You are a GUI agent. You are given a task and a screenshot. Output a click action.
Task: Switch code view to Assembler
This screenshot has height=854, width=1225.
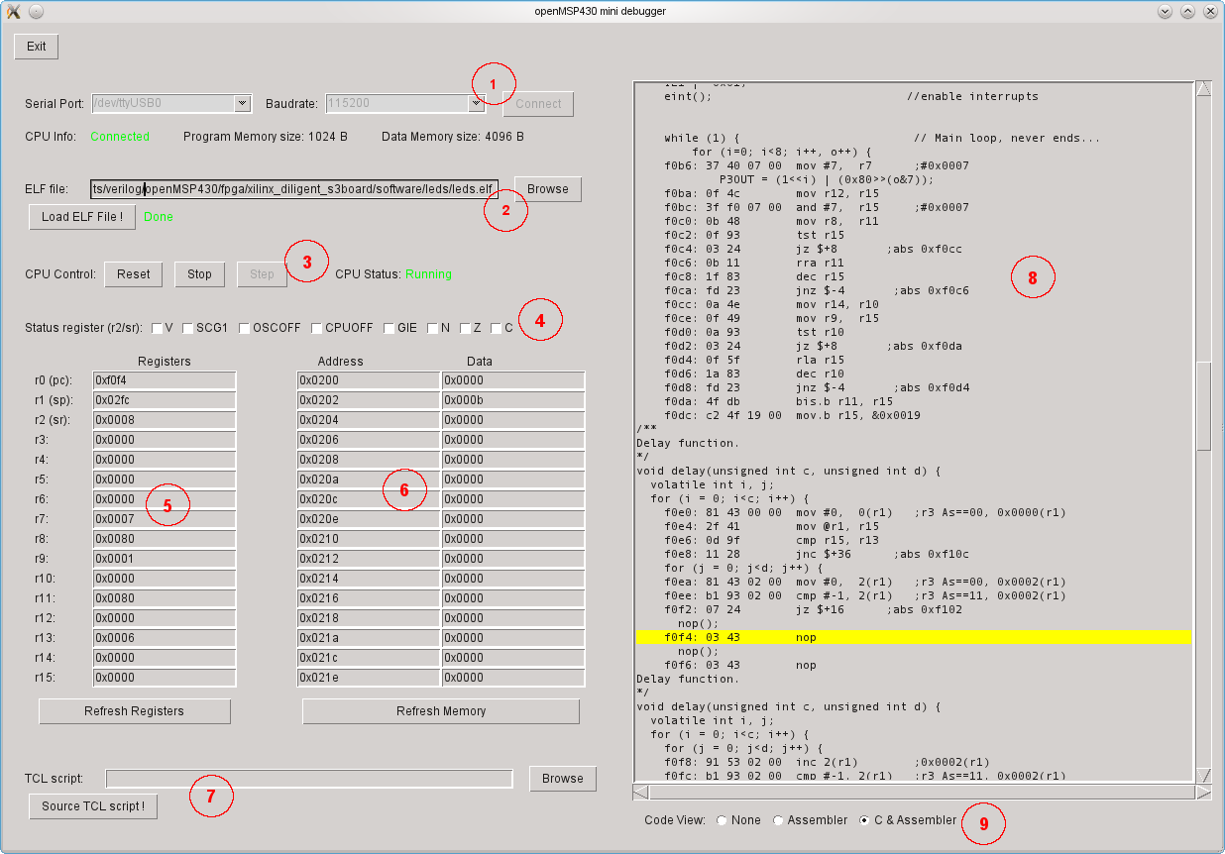pos(778,820)
